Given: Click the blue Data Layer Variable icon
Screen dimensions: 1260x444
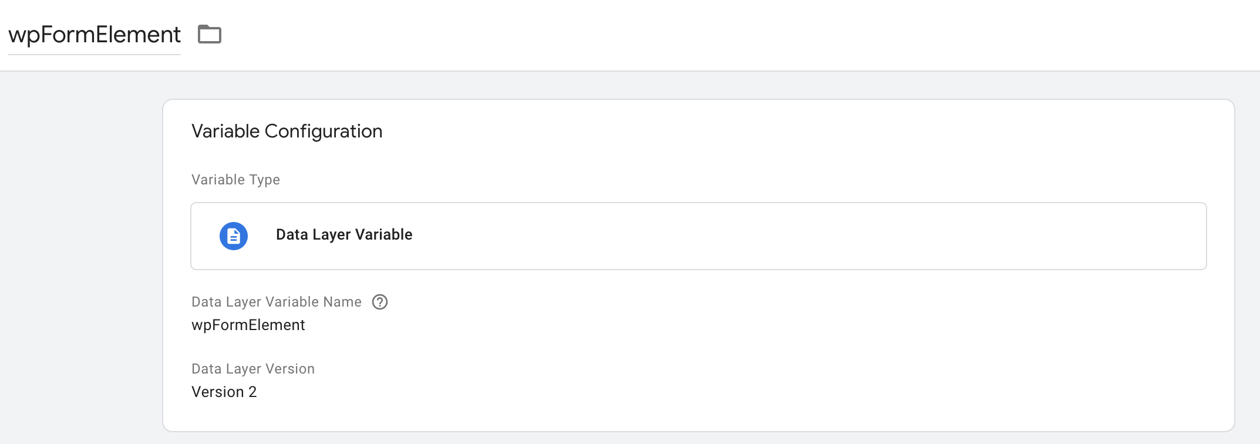Looking at the screenshot, I should [x=234, y=236].
